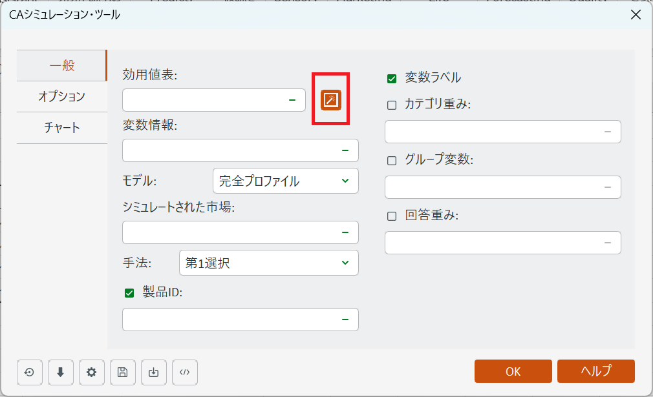The image size is (653, 397).
Task: Switch to the オプション tab
Action: pyautogui.click(x=61, y=96)
